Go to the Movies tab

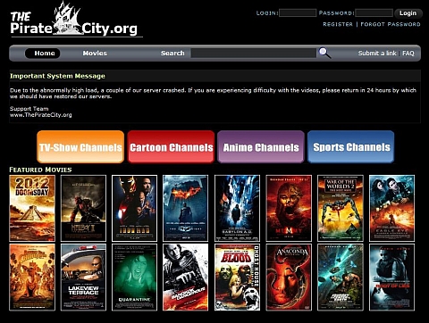tap(95, 54)
